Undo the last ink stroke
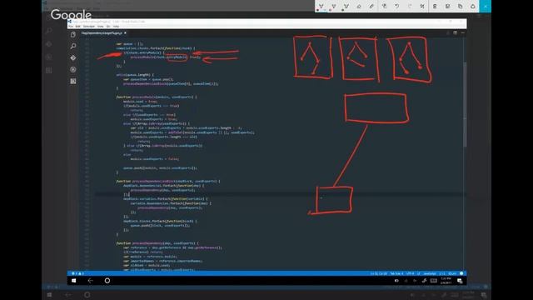The image size is (533, 300). point(396,7)
